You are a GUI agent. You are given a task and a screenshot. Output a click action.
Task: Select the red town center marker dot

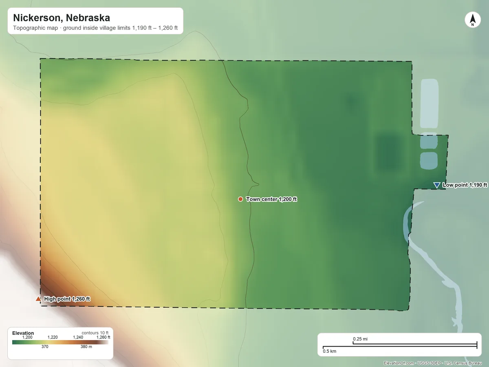click(x=240, y=199)
